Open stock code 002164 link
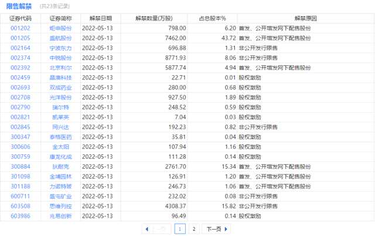Screen dimensions: 375x236 pyautogui.click(x=21, y=48)
